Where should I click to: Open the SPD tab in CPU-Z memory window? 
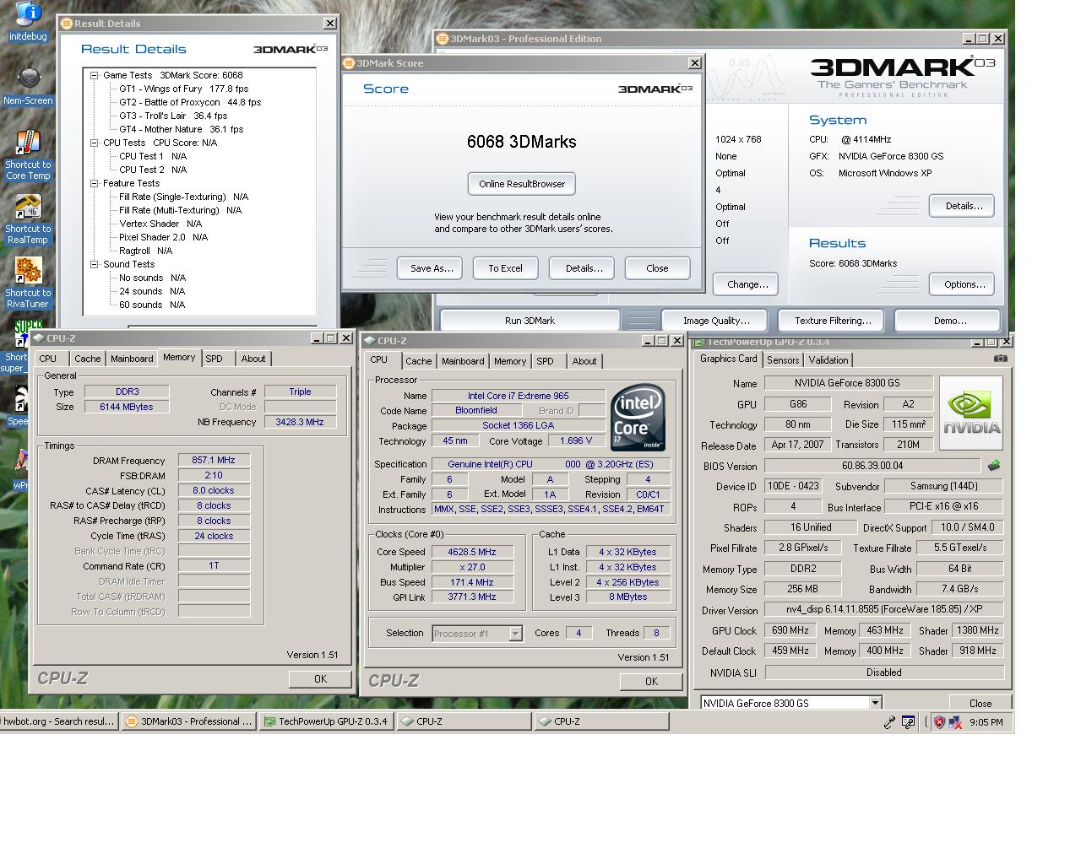[215, 359]
